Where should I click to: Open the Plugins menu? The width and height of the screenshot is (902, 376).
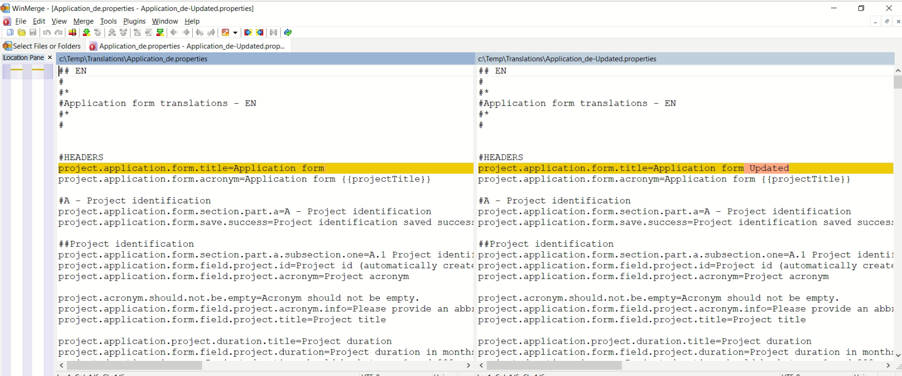coord(134,21)
